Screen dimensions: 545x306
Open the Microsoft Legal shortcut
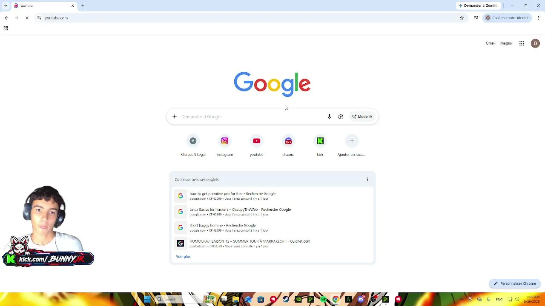[193, 146]
